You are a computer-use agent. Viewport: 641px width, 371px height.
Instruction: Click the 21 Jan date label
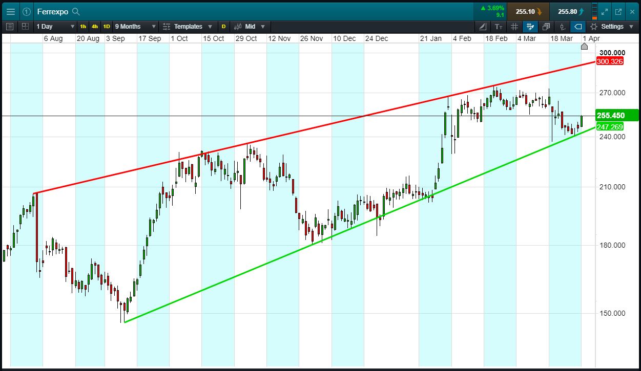(431, 38)
